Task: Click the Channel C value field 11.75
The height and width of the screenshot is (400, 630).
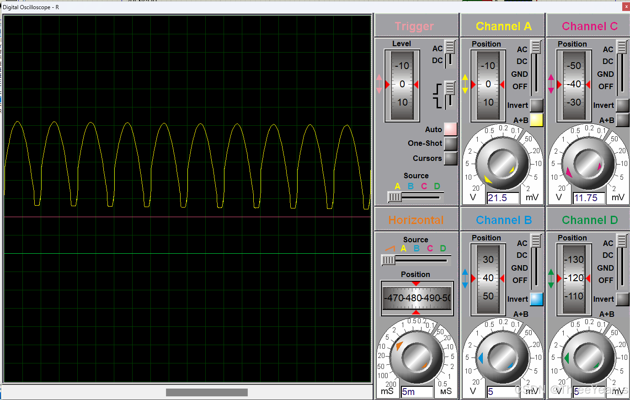Action: 589,198
